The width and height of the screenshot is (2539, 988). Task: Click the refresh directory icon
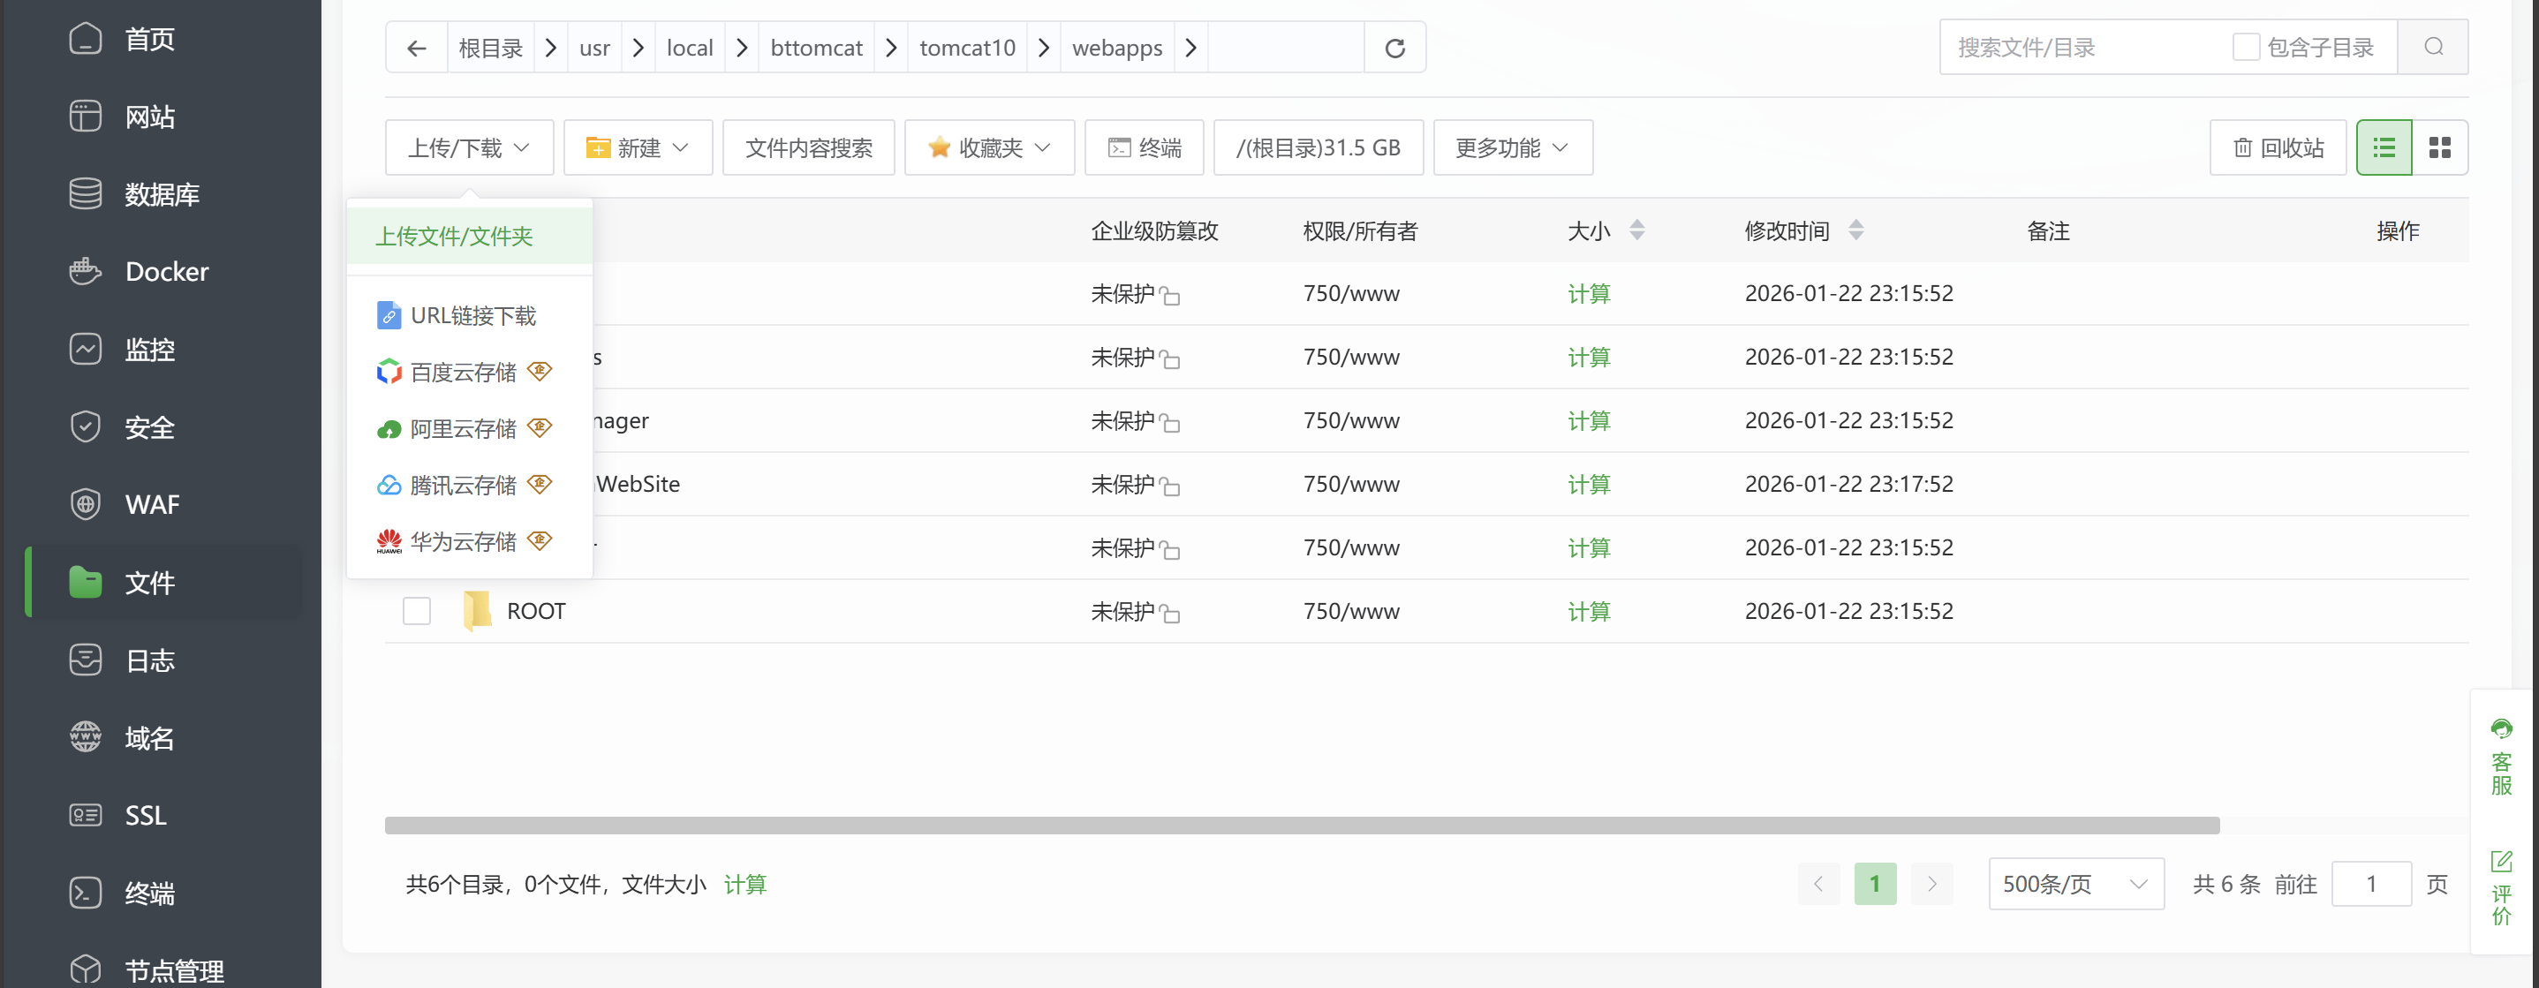(1394, 49)
